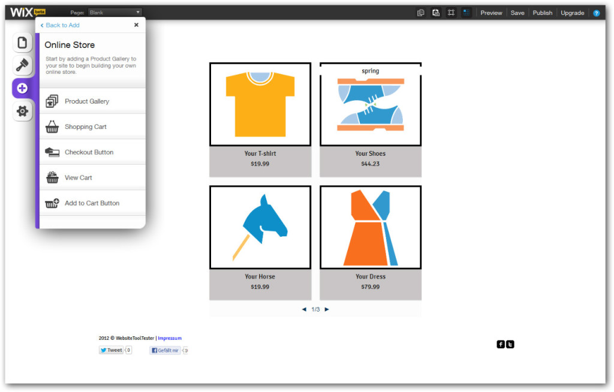Select the Add to Cart Button item
Viewport: 614px width, 392px height.
(92, 203)
